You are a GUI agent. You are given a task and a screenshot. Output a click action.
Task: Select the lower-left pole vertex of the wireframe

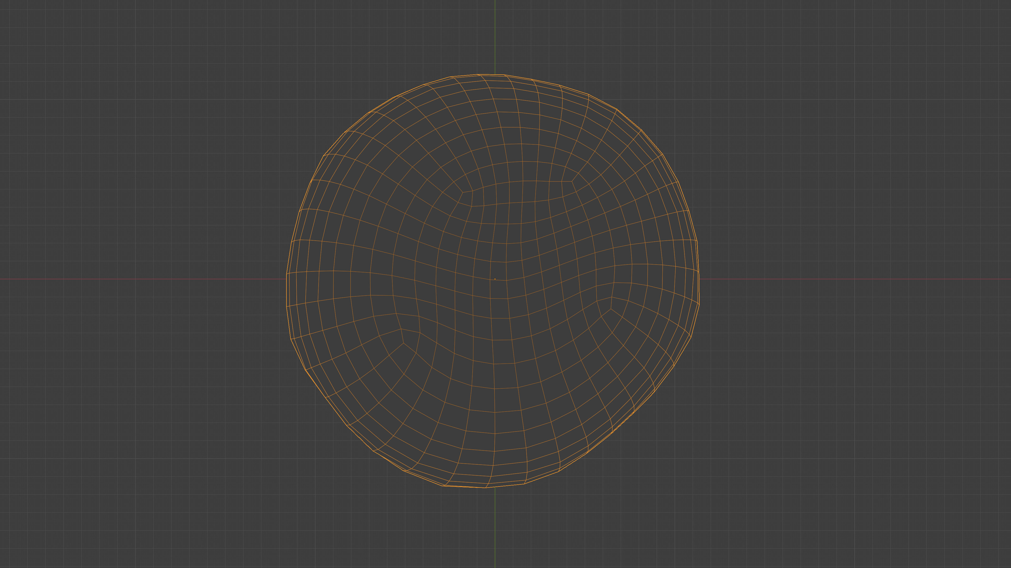(403, 343)
